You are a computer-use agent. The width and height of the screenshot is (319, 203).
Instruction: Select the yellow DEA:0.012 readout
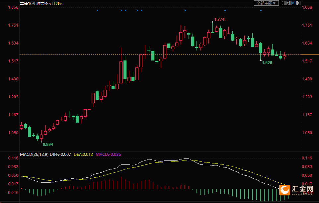coord(83,154)
